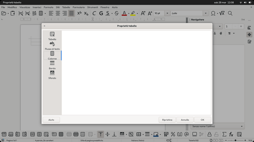Go to the Sfondo tab
The height and width of the screenshot is (142, 254).
[x=52, y=75]
